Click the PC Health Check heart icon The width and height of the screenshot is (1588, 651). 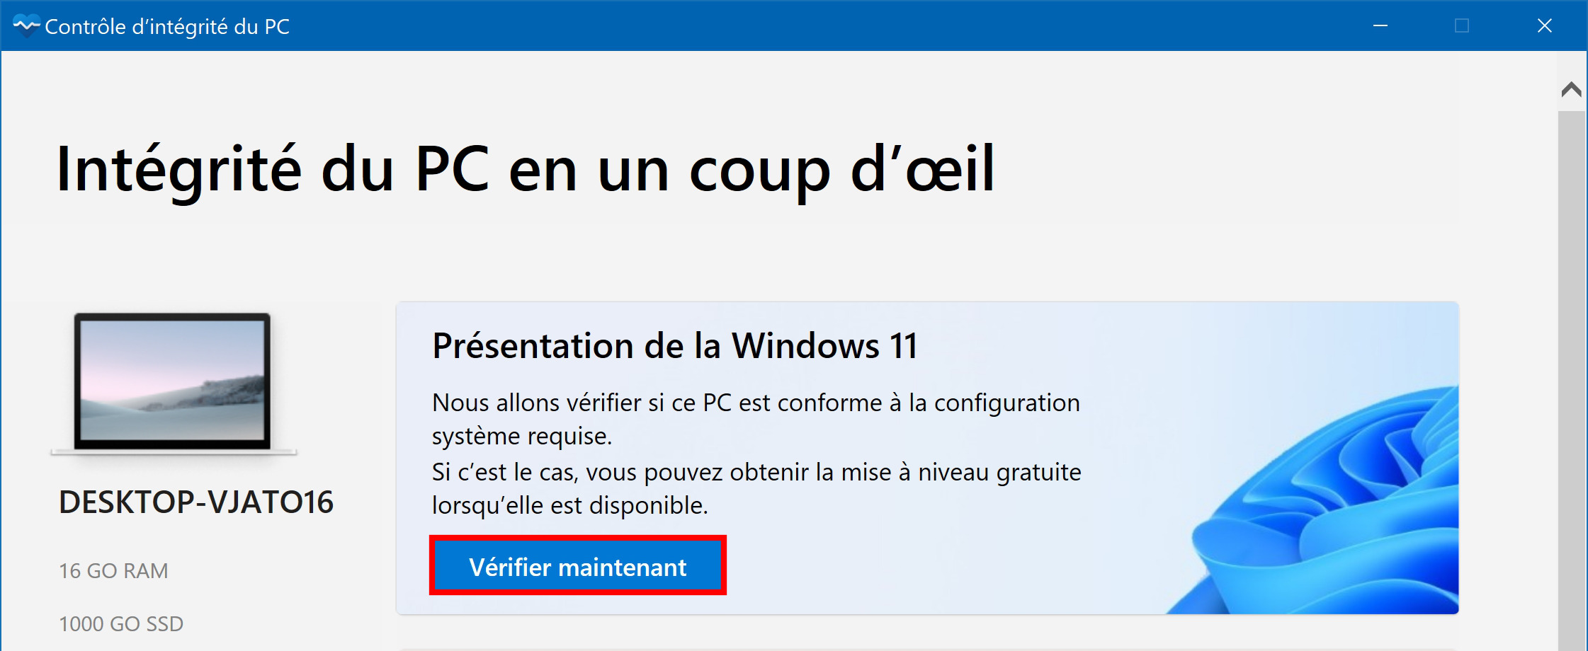click(26, 26)
